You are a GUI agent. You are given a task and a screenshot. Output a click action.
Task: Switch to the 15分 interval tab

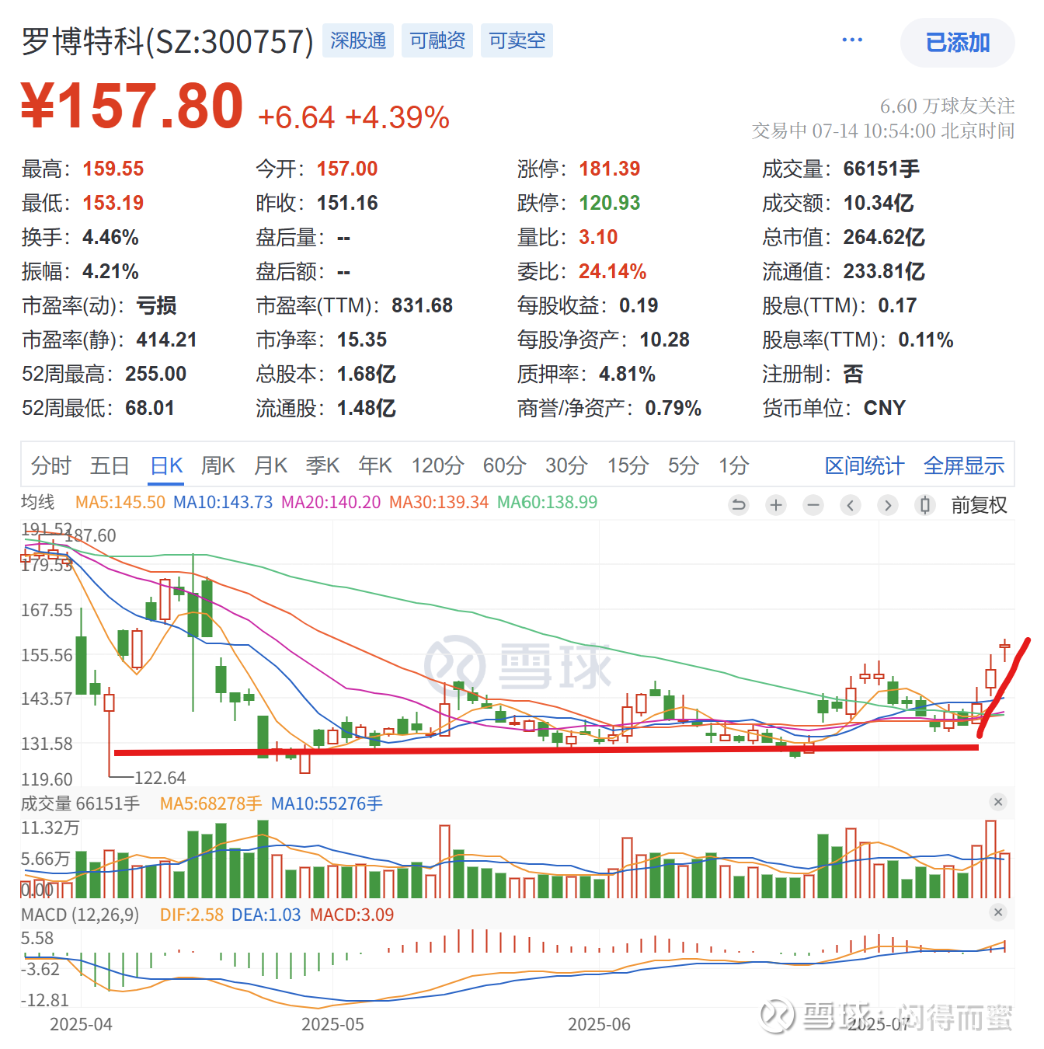628,465
